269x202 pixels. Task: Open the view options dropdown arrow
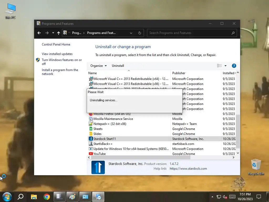point(225,65)
